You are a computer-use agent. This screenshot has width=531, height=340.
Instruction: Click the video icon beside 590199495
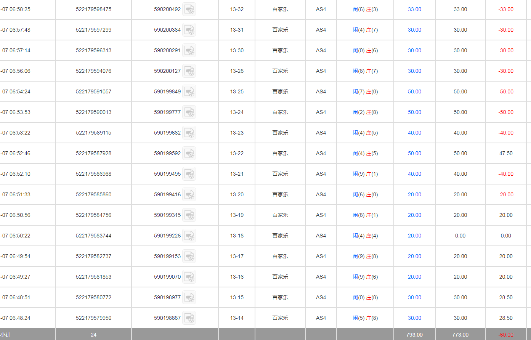point(189,174)
